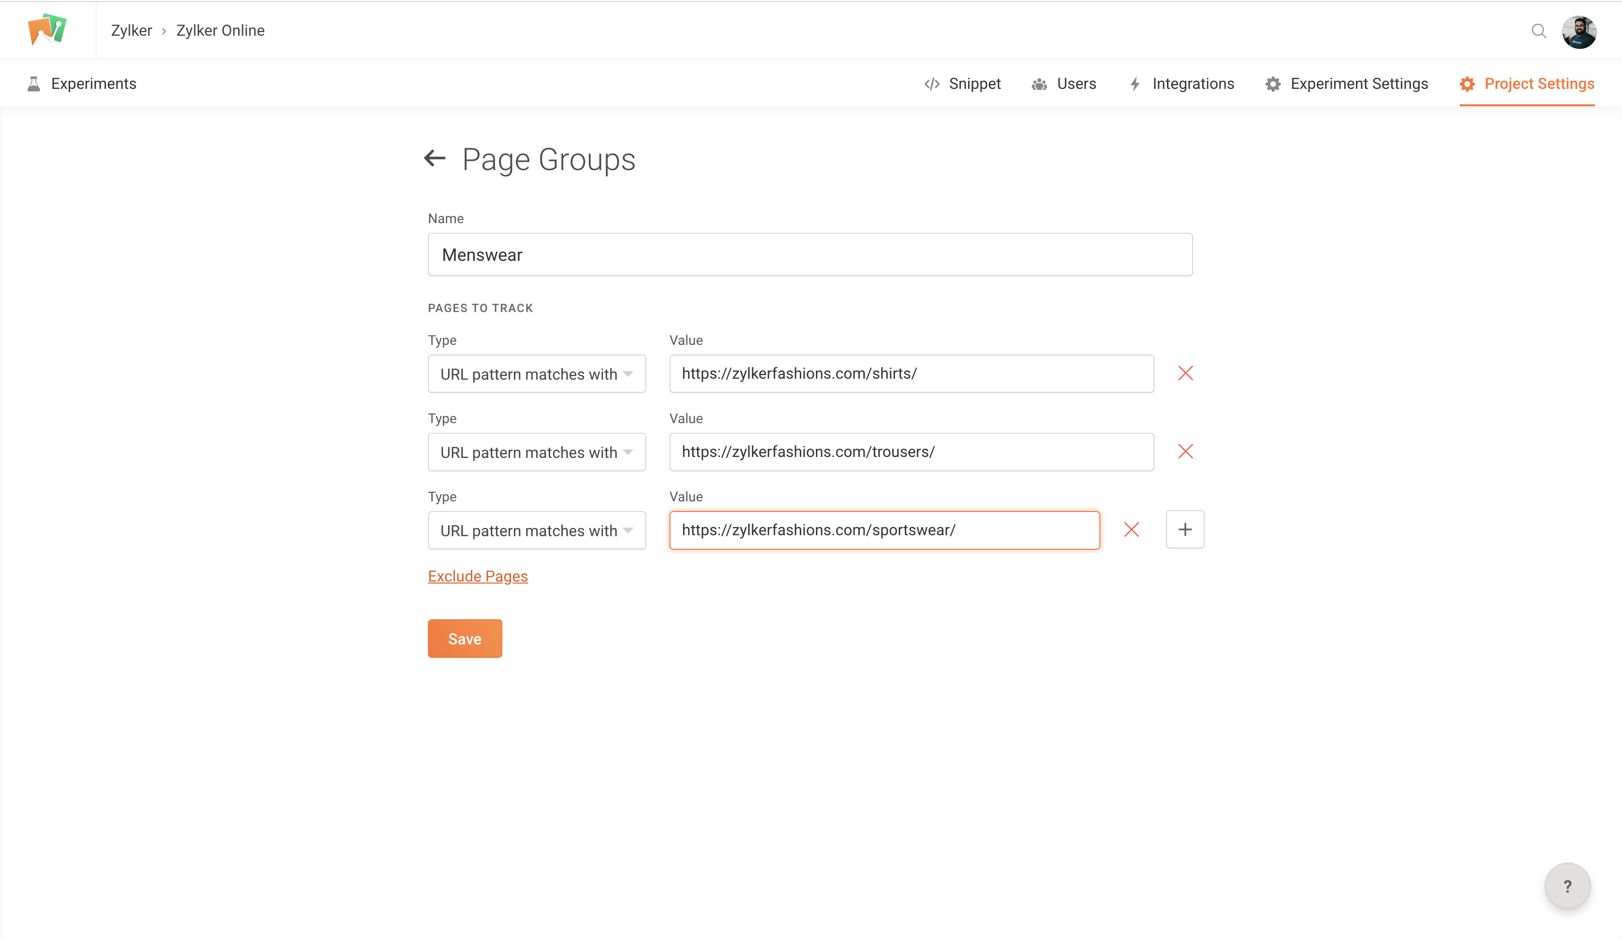Open the Snippet tab
The image size is (1622, 940).
coord(962,84)
